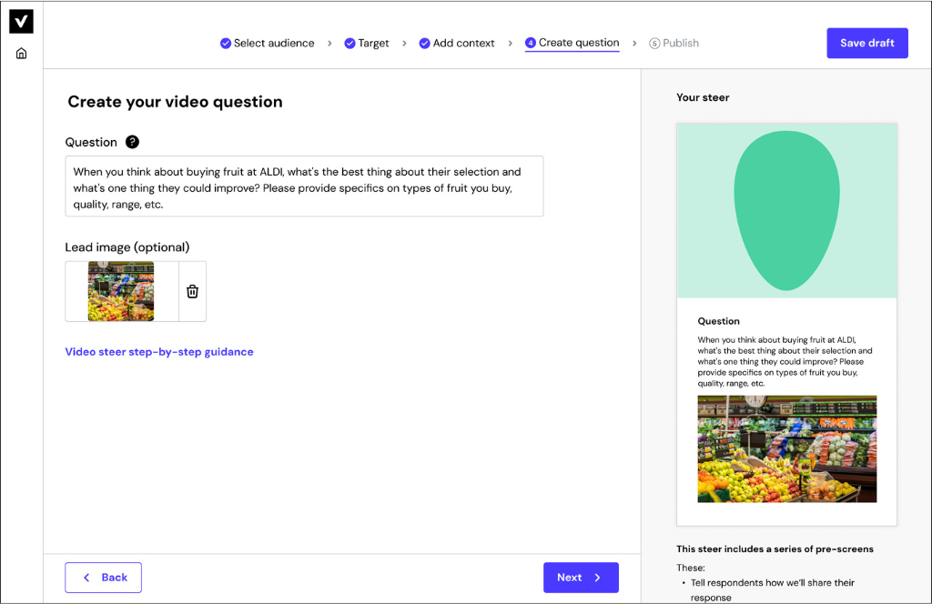Viewport: 932px width, 604px height.
Task: Click the fruit photo in steer preview
Action: tap(786, 448)
